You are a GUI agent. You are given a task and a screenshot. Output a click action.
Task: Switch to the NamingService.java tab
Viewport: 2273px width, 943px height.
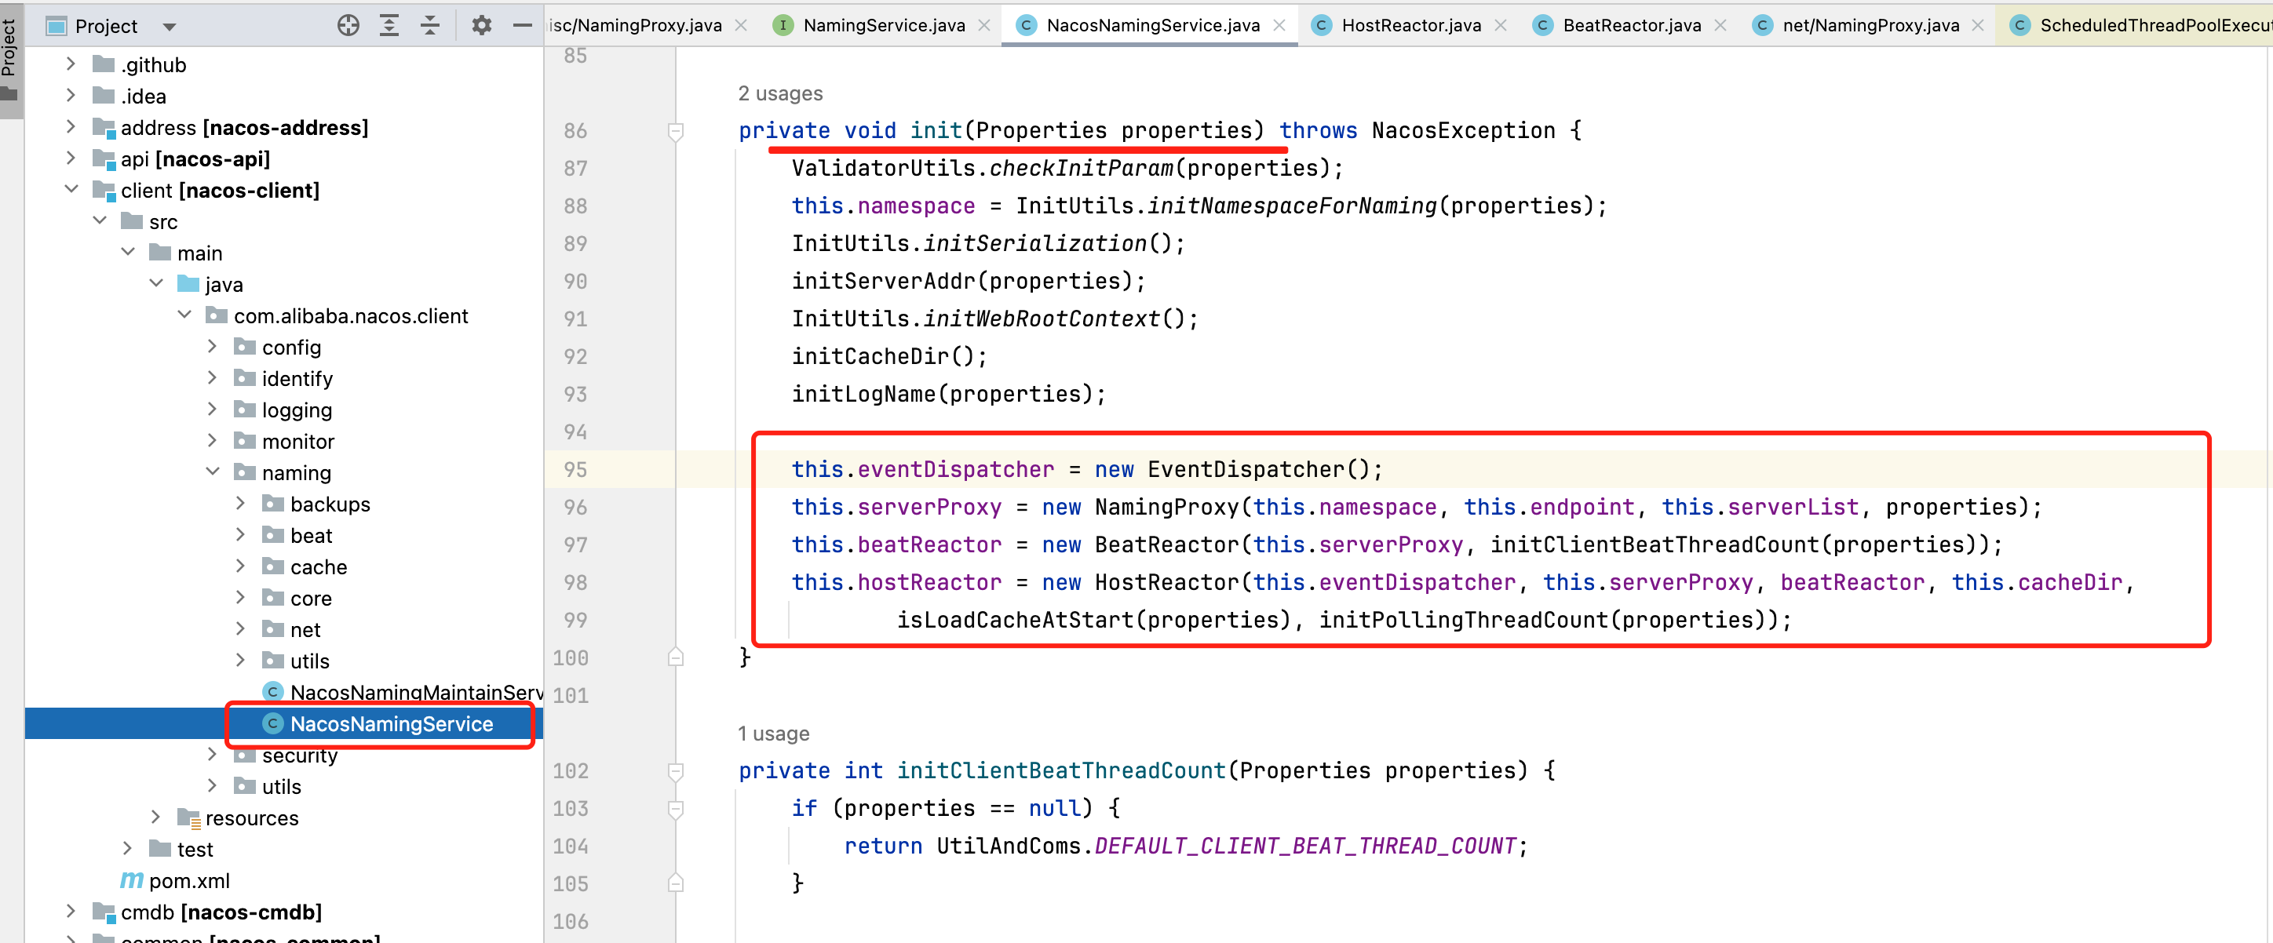[883, 26]
